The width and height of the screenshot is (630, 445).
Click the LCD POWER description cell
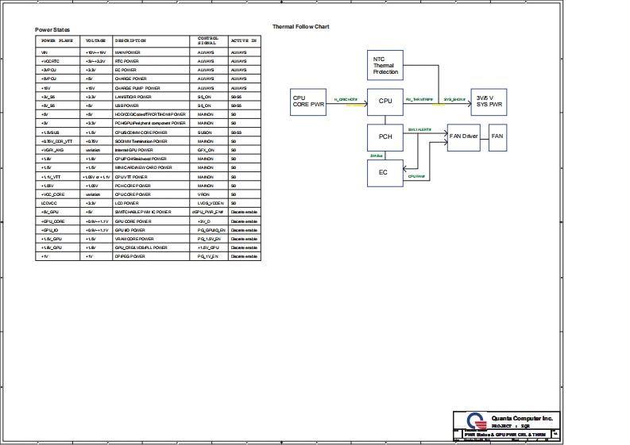pos(133,202)
